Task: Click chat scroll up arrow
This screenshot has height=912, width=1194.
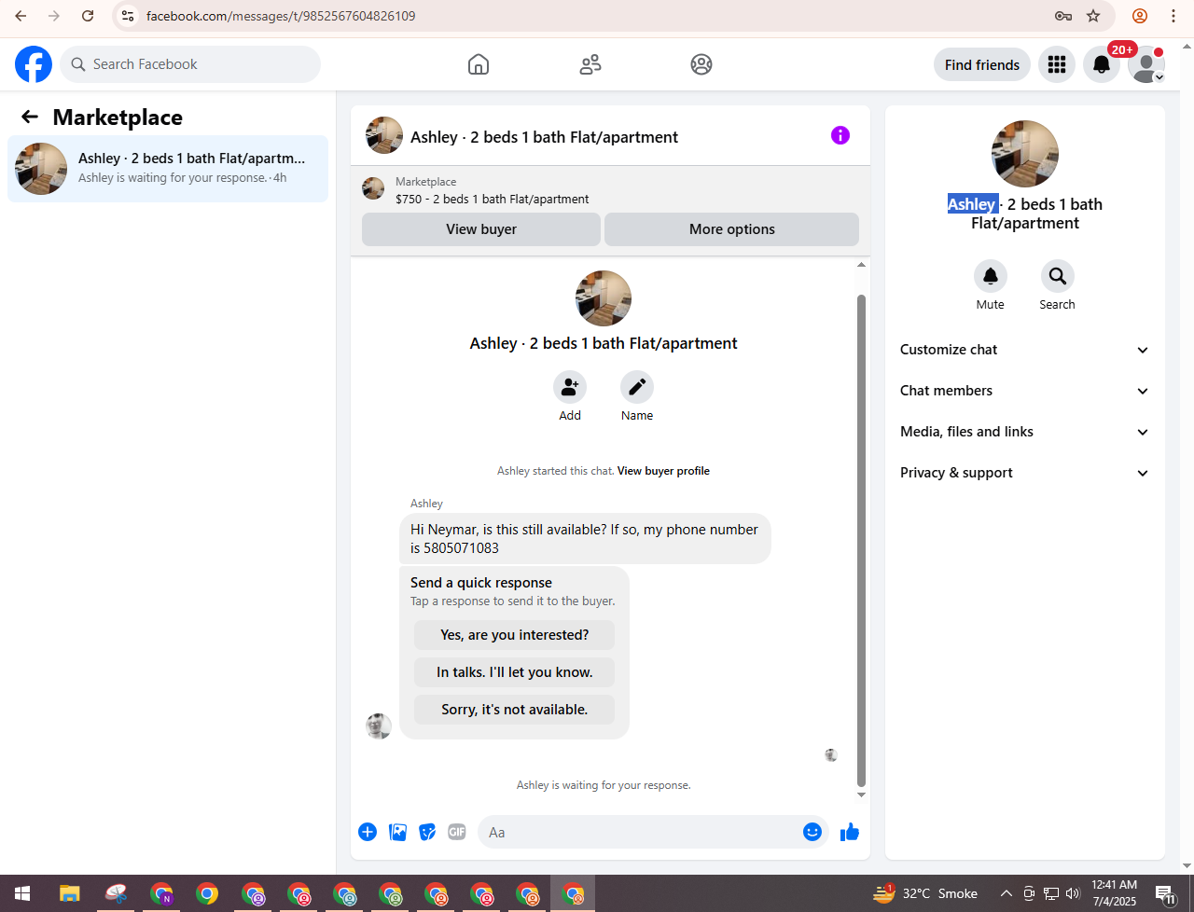Action: point(861,265)
